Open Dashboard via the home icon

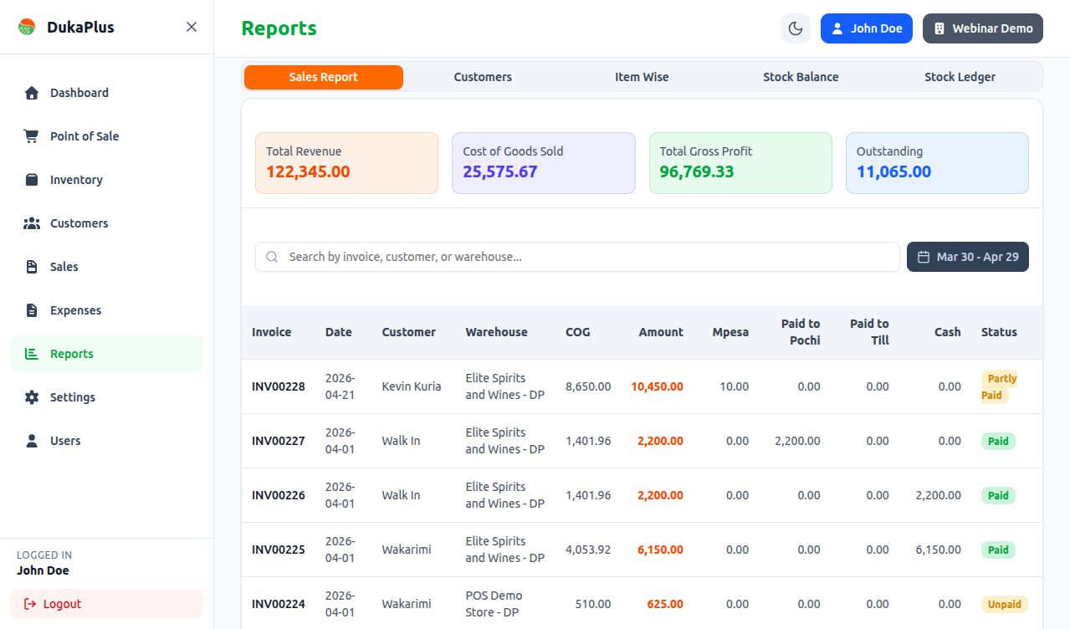[x=32, y=93]
